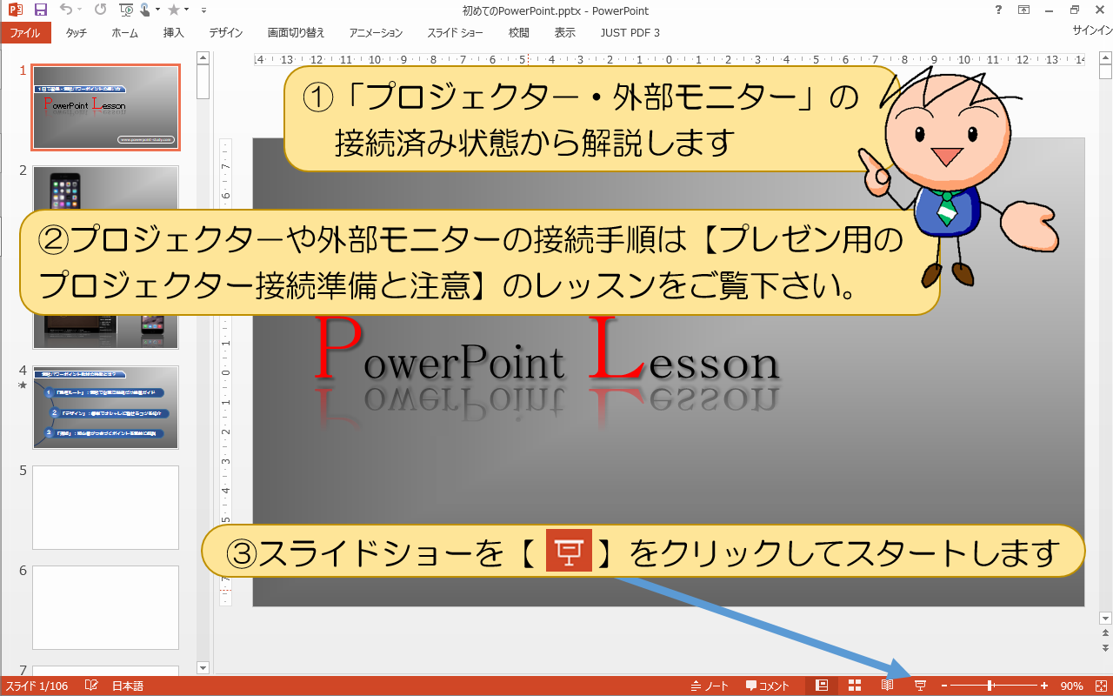This screenshot has height=696, width=1113.
Task: Click zoom out minus button
Action: [x=944, y=686]
